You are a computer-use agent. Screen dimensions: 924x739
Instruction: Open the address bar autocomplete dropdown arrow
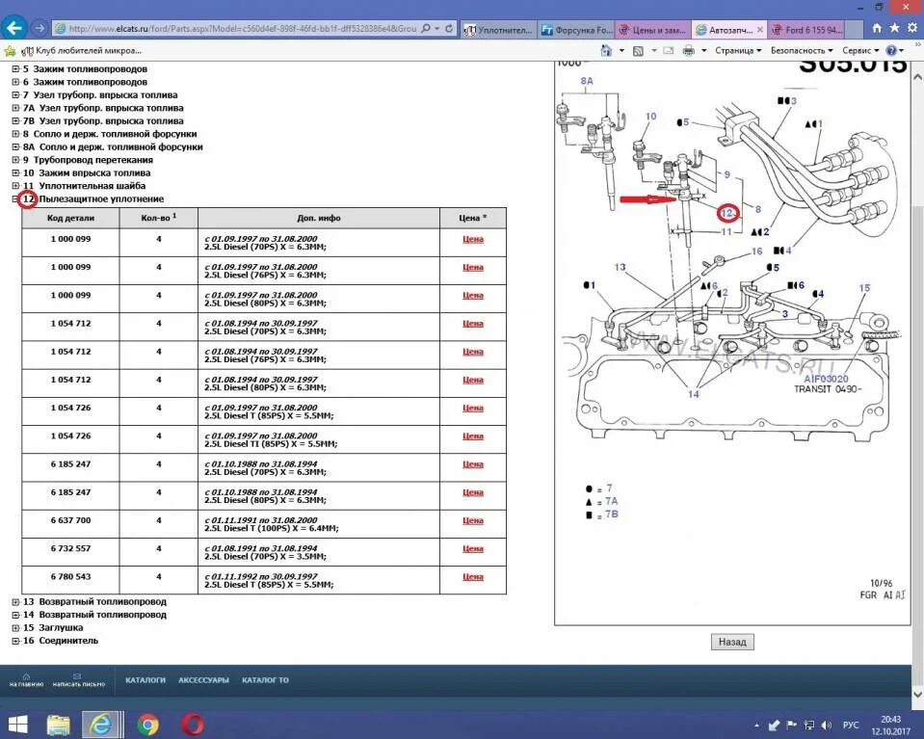pos(437,28)
